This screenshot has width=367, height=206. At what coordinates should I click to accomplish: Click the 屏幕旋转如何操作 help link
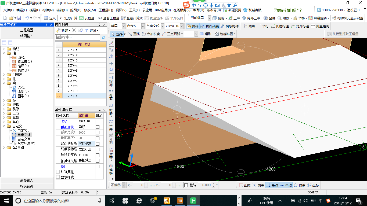pyautogui.click(x=288, y=10)
